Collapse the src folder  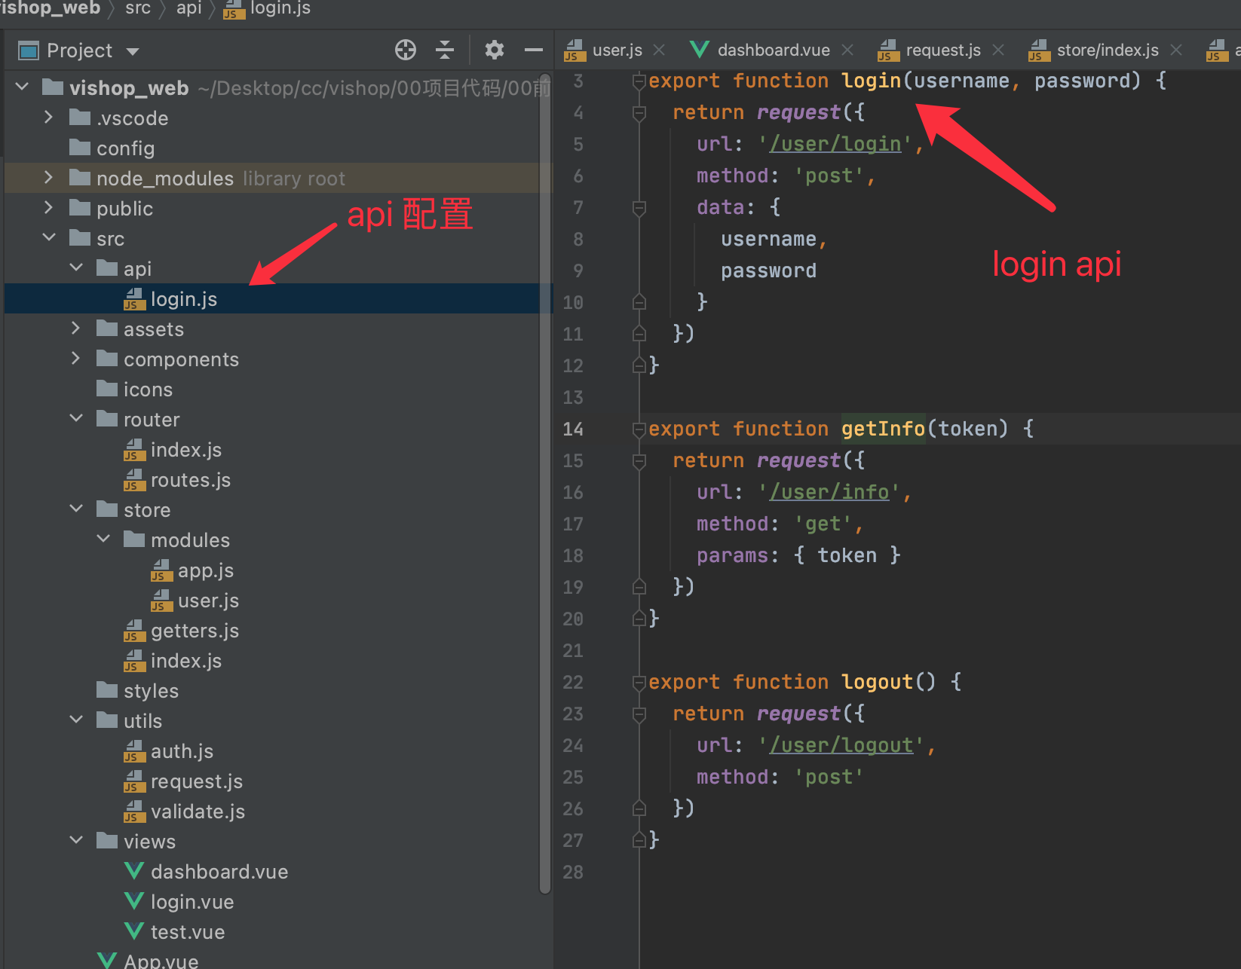click(x=49, y=238)
